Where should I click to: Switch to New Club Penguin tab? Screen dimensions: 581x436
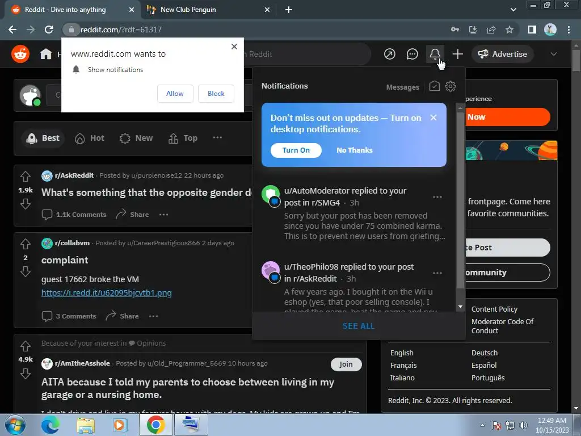(208, 10)
